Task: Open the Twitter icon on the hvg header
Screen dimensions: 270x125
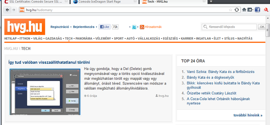Action: pos(134,27)
